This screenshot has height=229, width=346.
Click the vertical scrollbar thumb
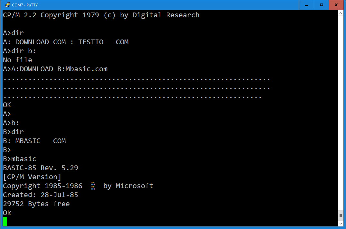click(x=341, y=216)
